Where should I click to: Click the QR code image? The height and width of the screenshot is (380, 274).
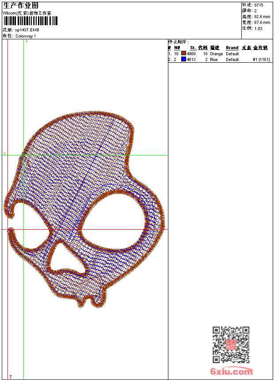pos(231,345)
